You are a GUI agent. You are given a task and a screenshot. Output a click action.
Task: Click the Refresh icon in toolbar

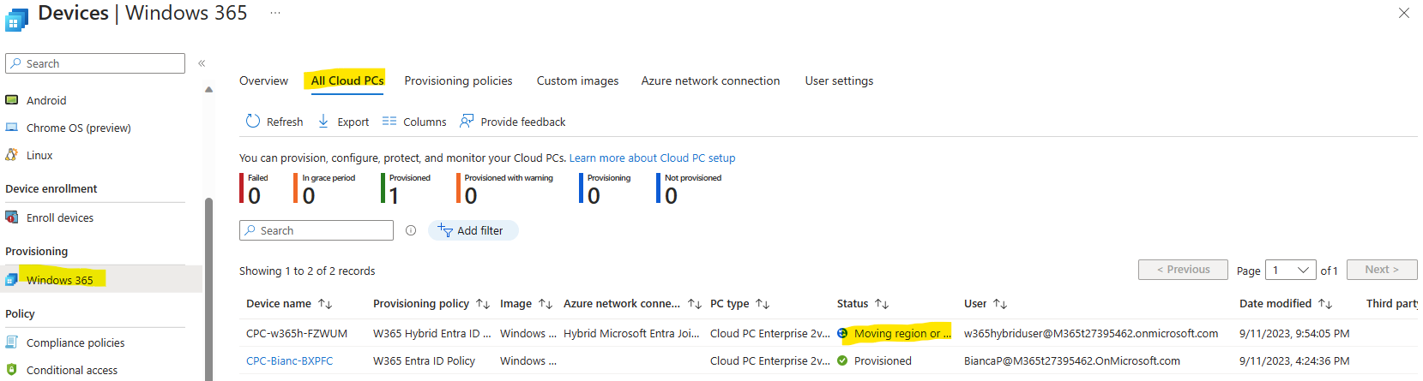point(253,122)
